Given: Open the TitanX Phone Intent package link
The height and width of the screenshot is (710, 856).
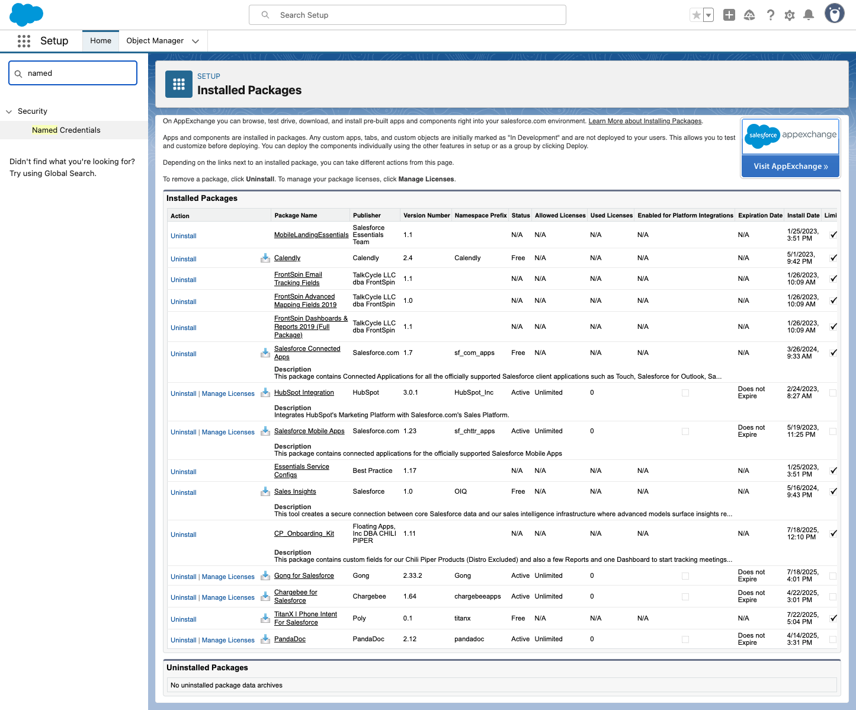Looking at the screenshot, I should [x=306, y=618].
